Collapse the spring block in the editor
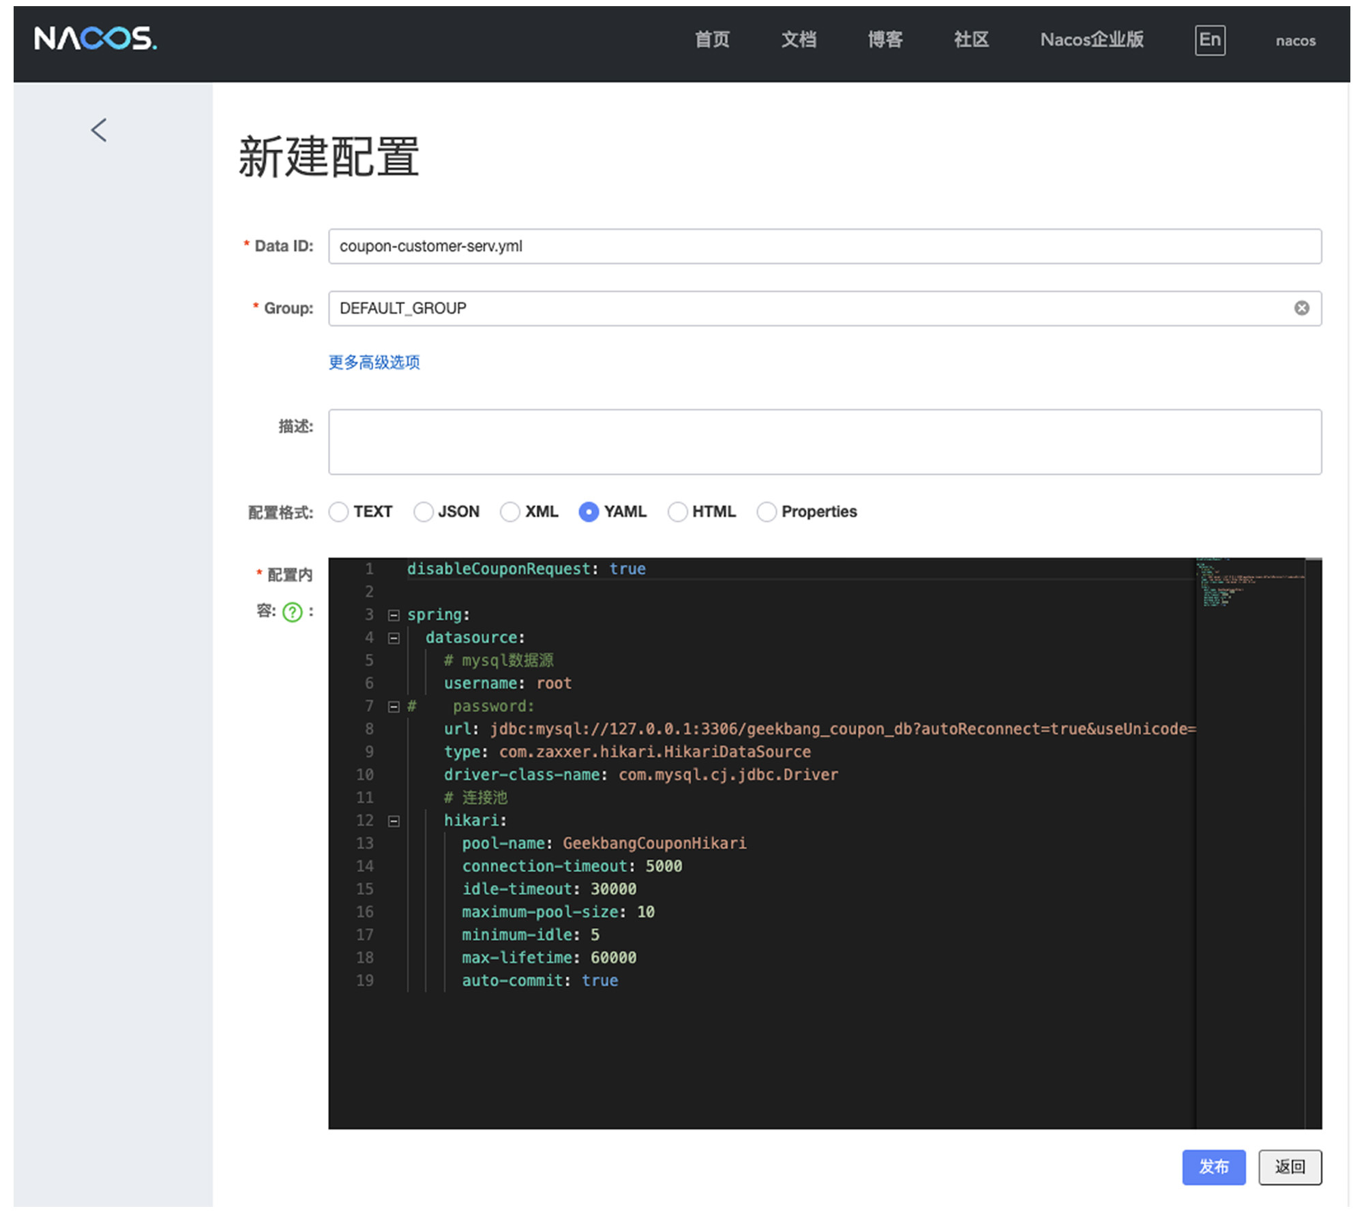The height and width of the screenshot is (1213, 1364). (x=394, y=614)
